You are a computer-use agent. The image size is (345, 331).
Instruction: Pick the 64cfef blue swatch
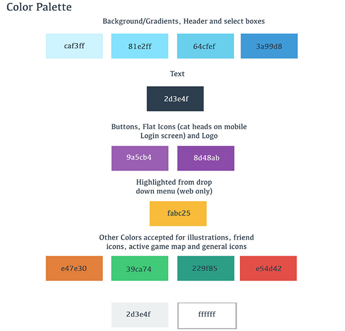(205, 46)
